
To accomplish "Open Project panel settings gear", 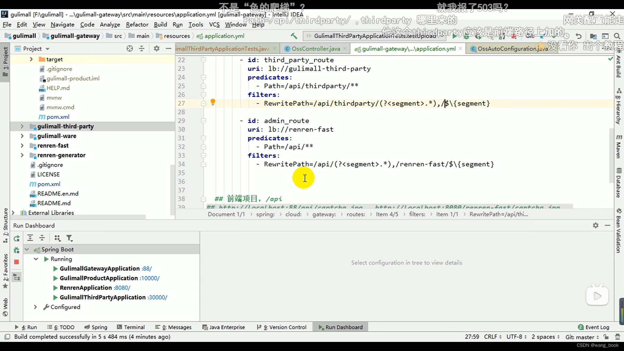I will (157, 49).
